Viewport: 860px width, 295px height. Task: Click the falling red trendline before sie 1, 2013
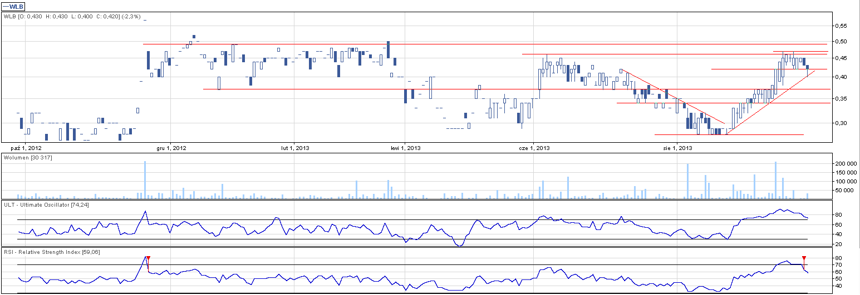click(x=673, y=97)
